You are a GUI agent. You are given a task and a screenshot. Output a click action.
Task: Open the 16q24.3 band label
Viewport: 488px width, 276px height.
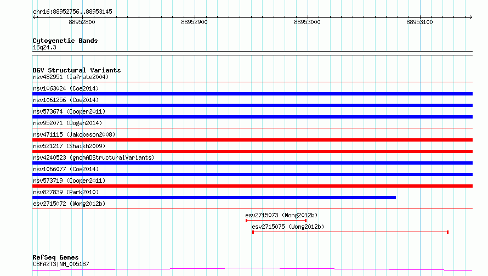[x=44, y=47]
